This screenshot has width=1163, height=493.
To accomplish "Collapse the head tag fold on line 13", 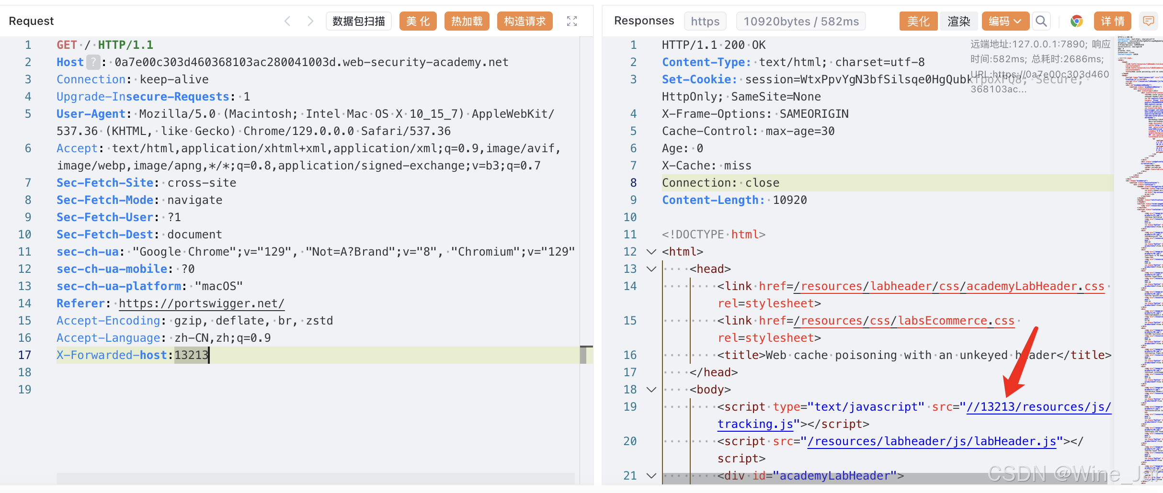I will click(x=651, y=269).
